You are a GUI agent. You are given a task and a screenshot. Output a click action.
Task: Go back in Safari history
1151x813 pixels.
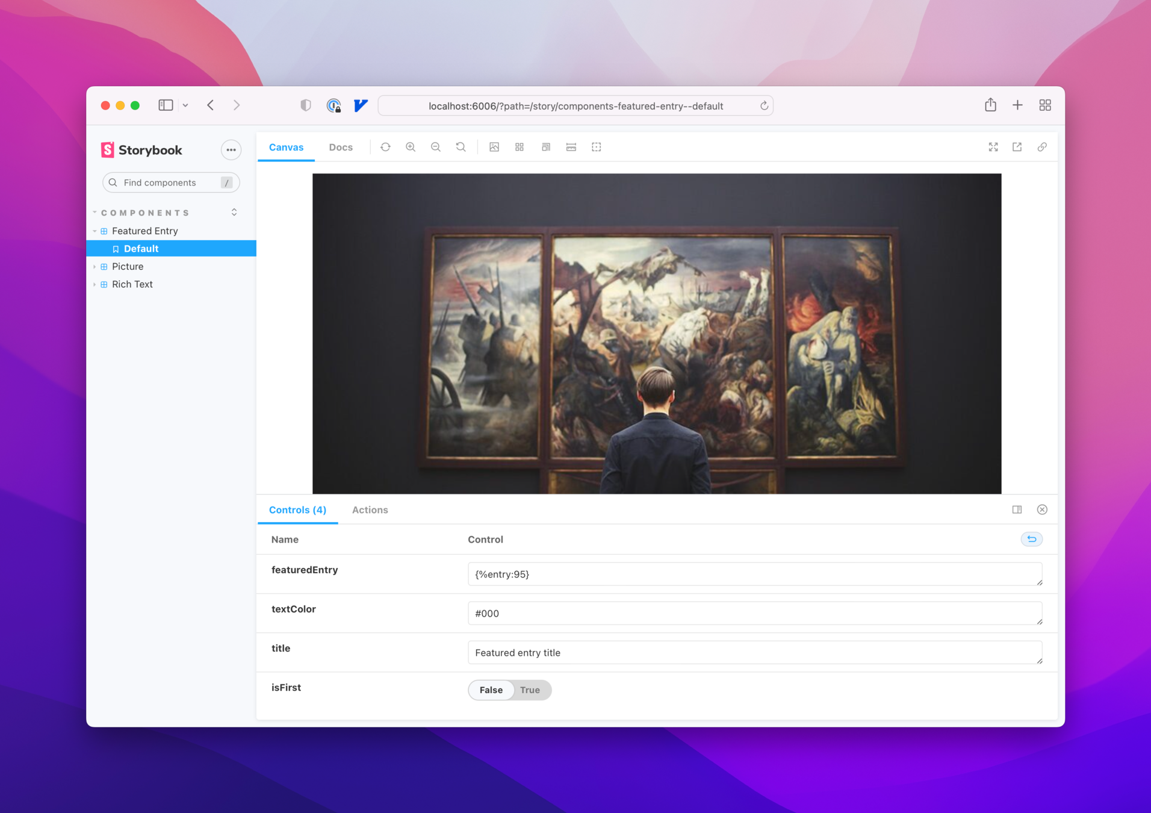pyautogui.click(x=211, y=105)
